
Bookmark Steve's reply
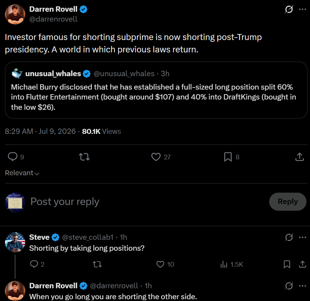tap(287, 264)
